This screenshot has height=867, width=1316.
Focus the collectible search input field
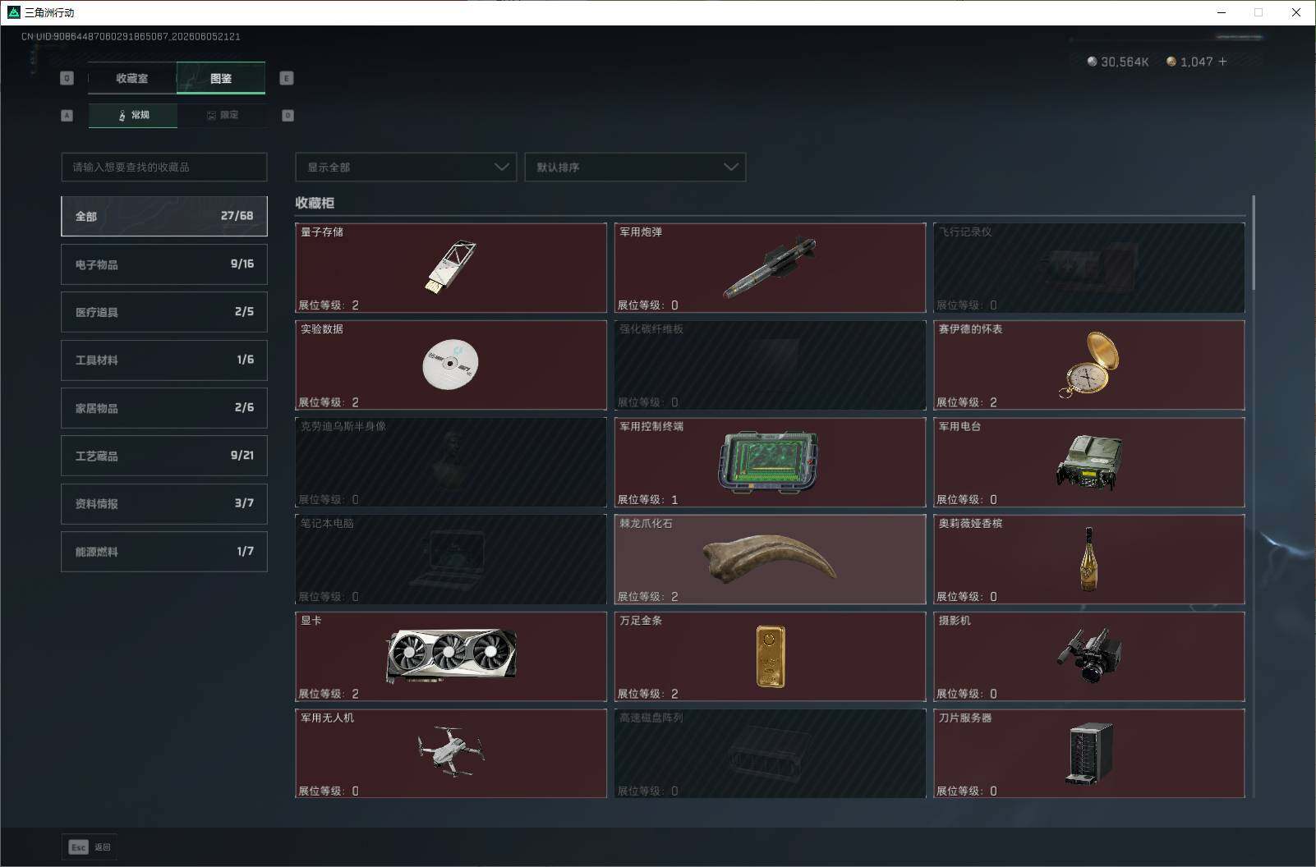[164, 167]
